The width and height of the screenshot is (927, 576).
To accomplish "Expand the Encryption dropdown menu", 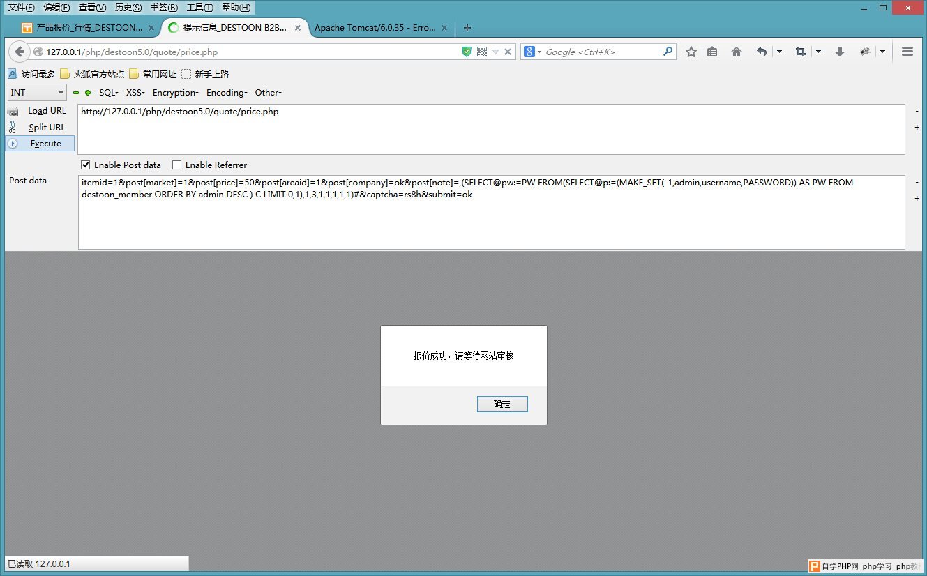I will tap(176, 93).
